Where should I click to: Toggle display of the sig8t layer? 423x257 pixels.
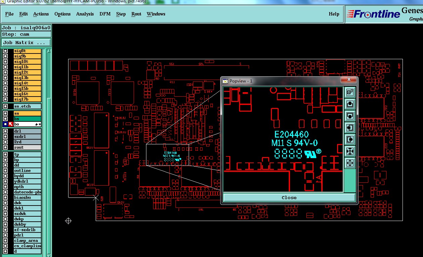pyautogui.click(x=5, y=51)
